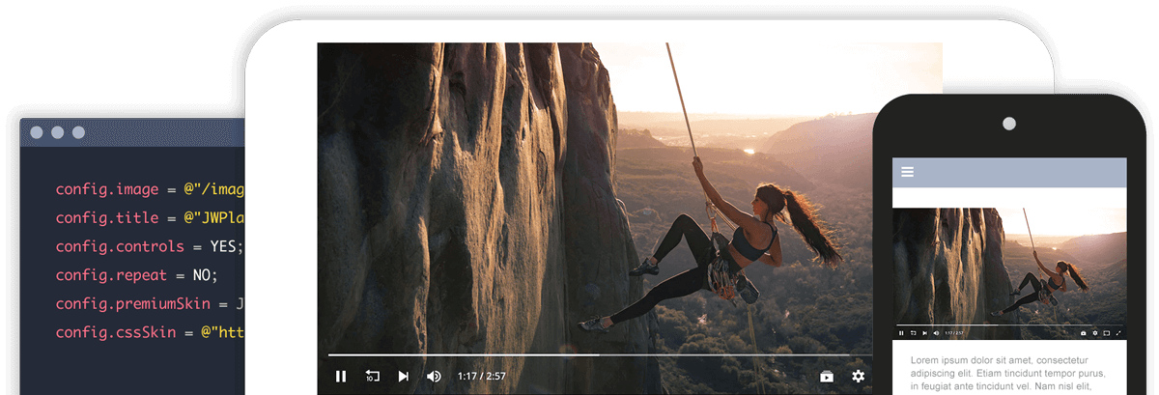Open settings gear in tablet player
Screen dimensions: 1159x395
(858, 377)
